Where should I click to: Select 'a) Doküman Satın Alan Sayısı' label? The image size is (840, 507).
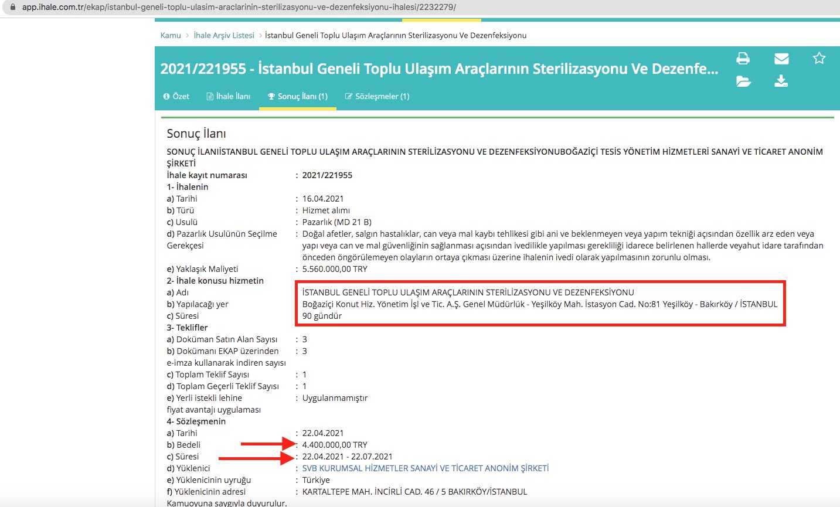point(222,339)
